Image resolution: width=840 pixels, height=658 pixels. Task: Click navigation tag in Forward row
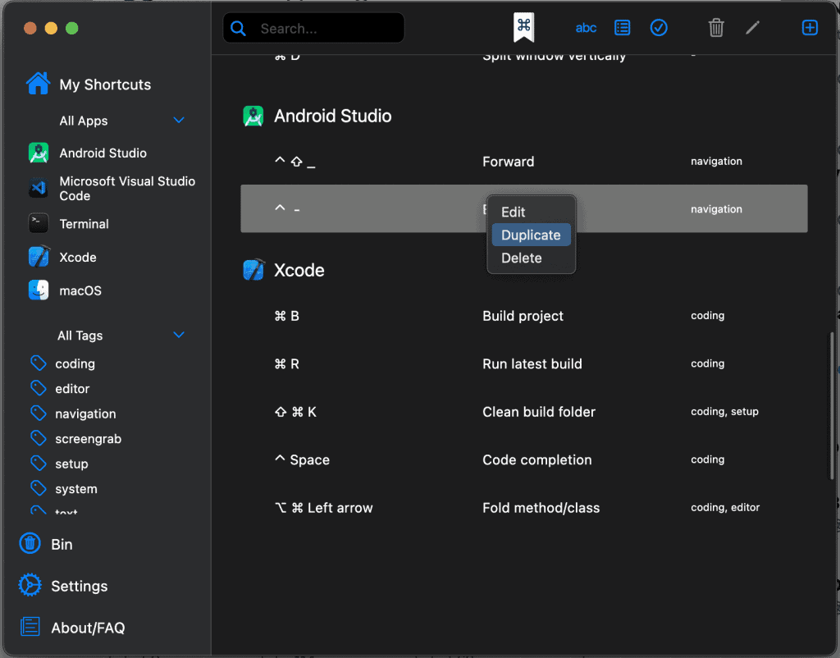[716, 162]
